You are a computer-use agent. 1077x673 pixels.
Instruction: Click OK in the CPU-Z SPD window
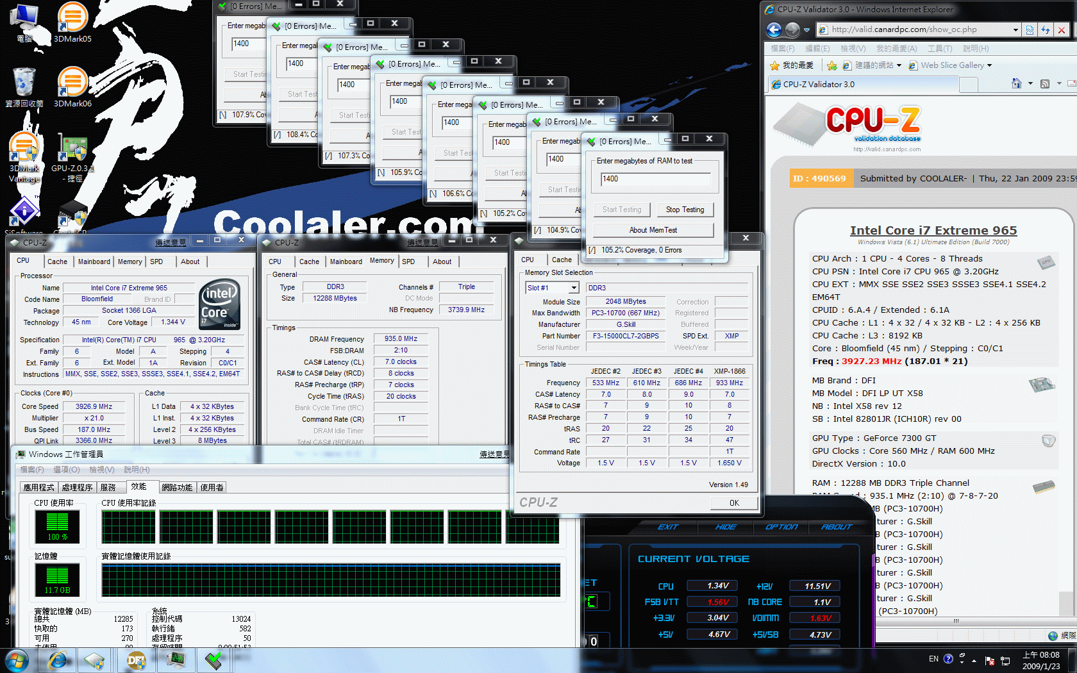coord(734,503)
